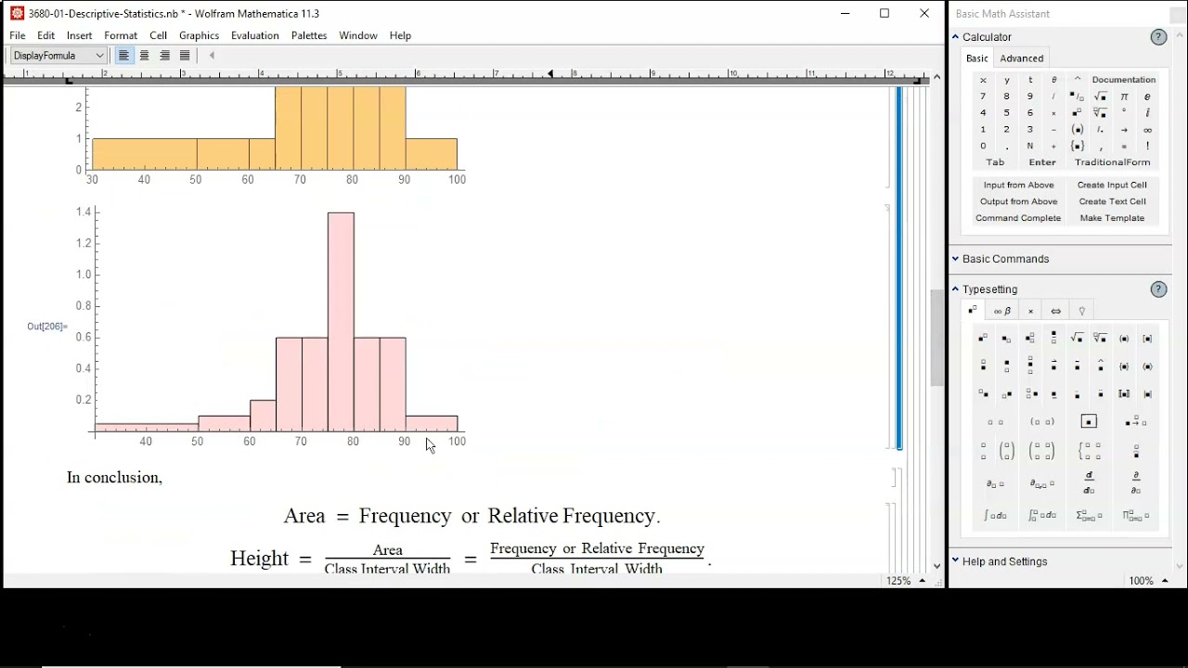Open the File menu
Viewport: 1188px width, 668px height.
point(18,35)
